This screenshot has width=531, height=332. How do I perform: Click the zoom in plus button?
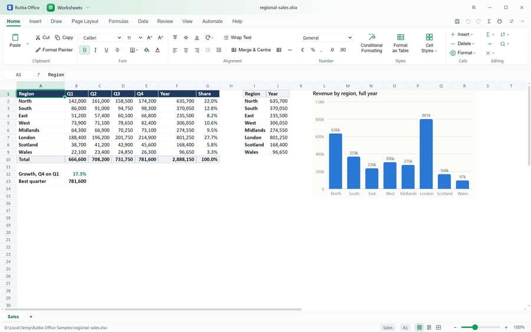506,327
